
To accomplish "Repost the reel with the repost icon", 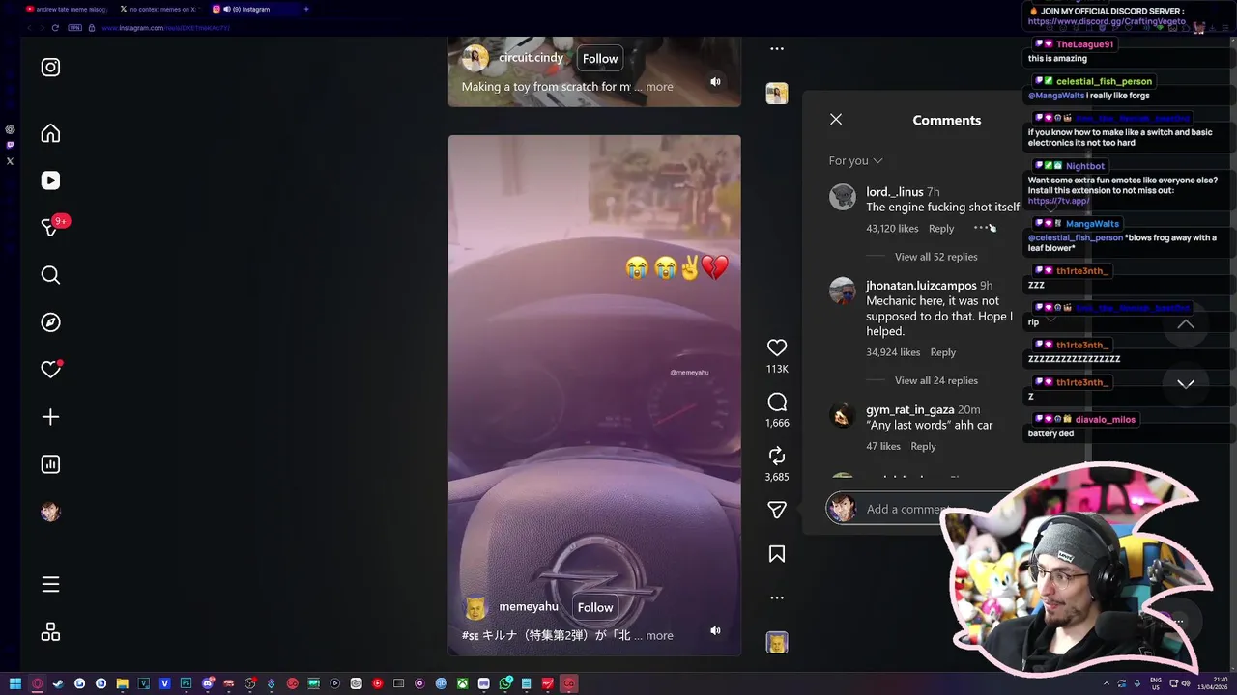I will tap(777, 456).
